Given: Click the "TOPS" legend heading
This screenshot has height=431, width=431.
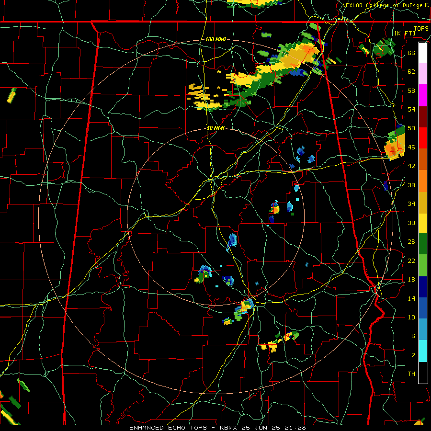Looking at the screenshot, I should click(421, 28).
